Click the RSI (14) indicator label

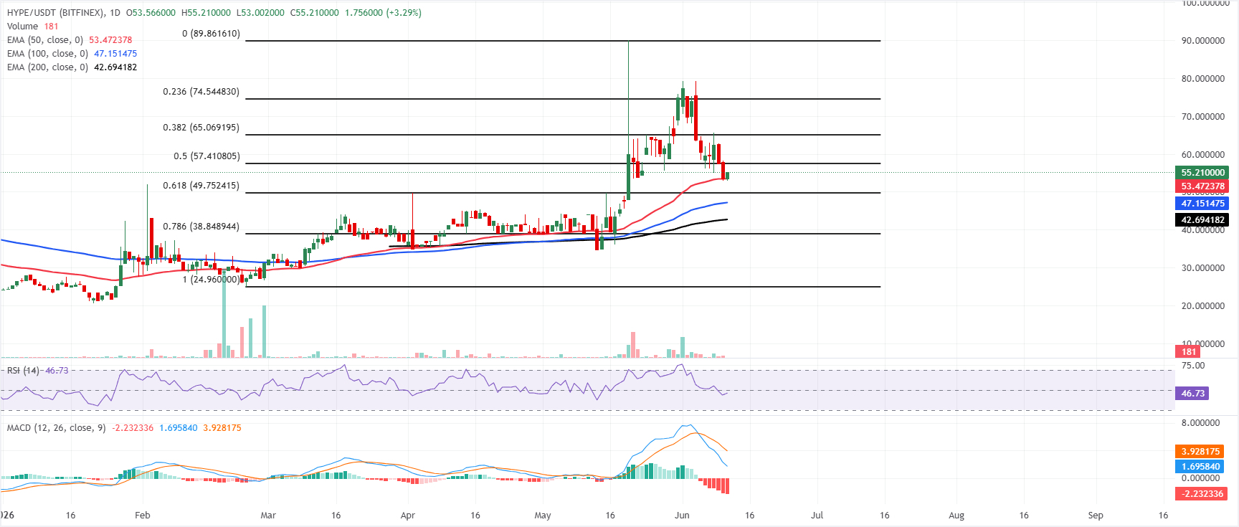coord(24,371)
